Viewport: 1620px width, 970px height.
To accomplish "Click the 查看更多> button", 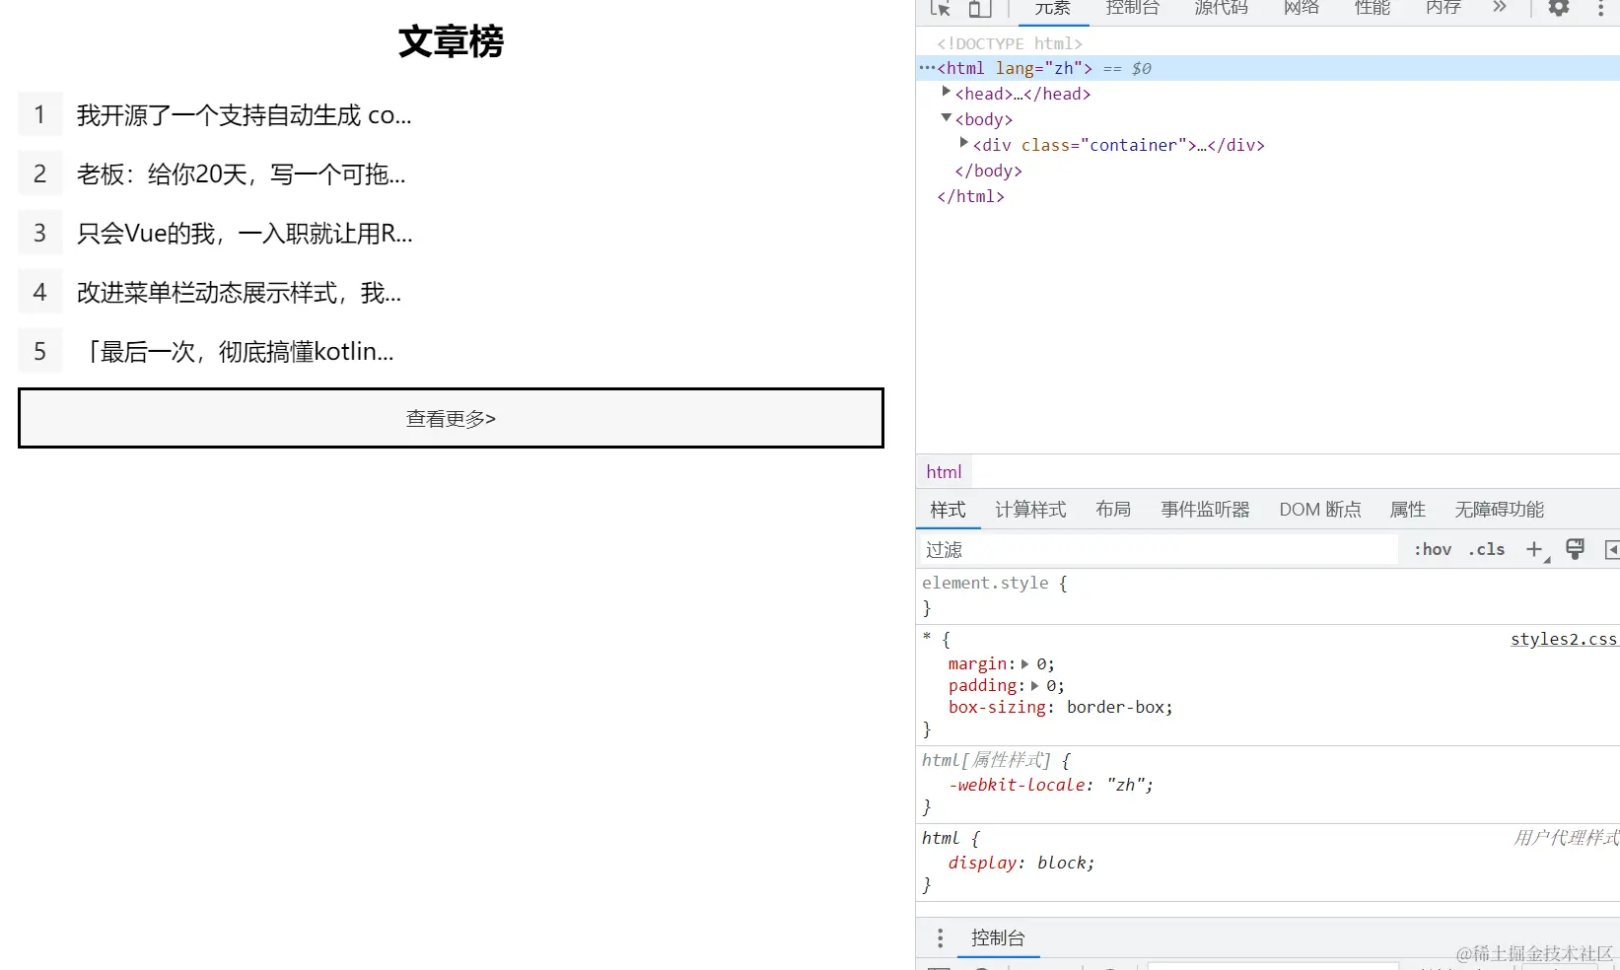I will pyautogui.click(x=451, y=418).
